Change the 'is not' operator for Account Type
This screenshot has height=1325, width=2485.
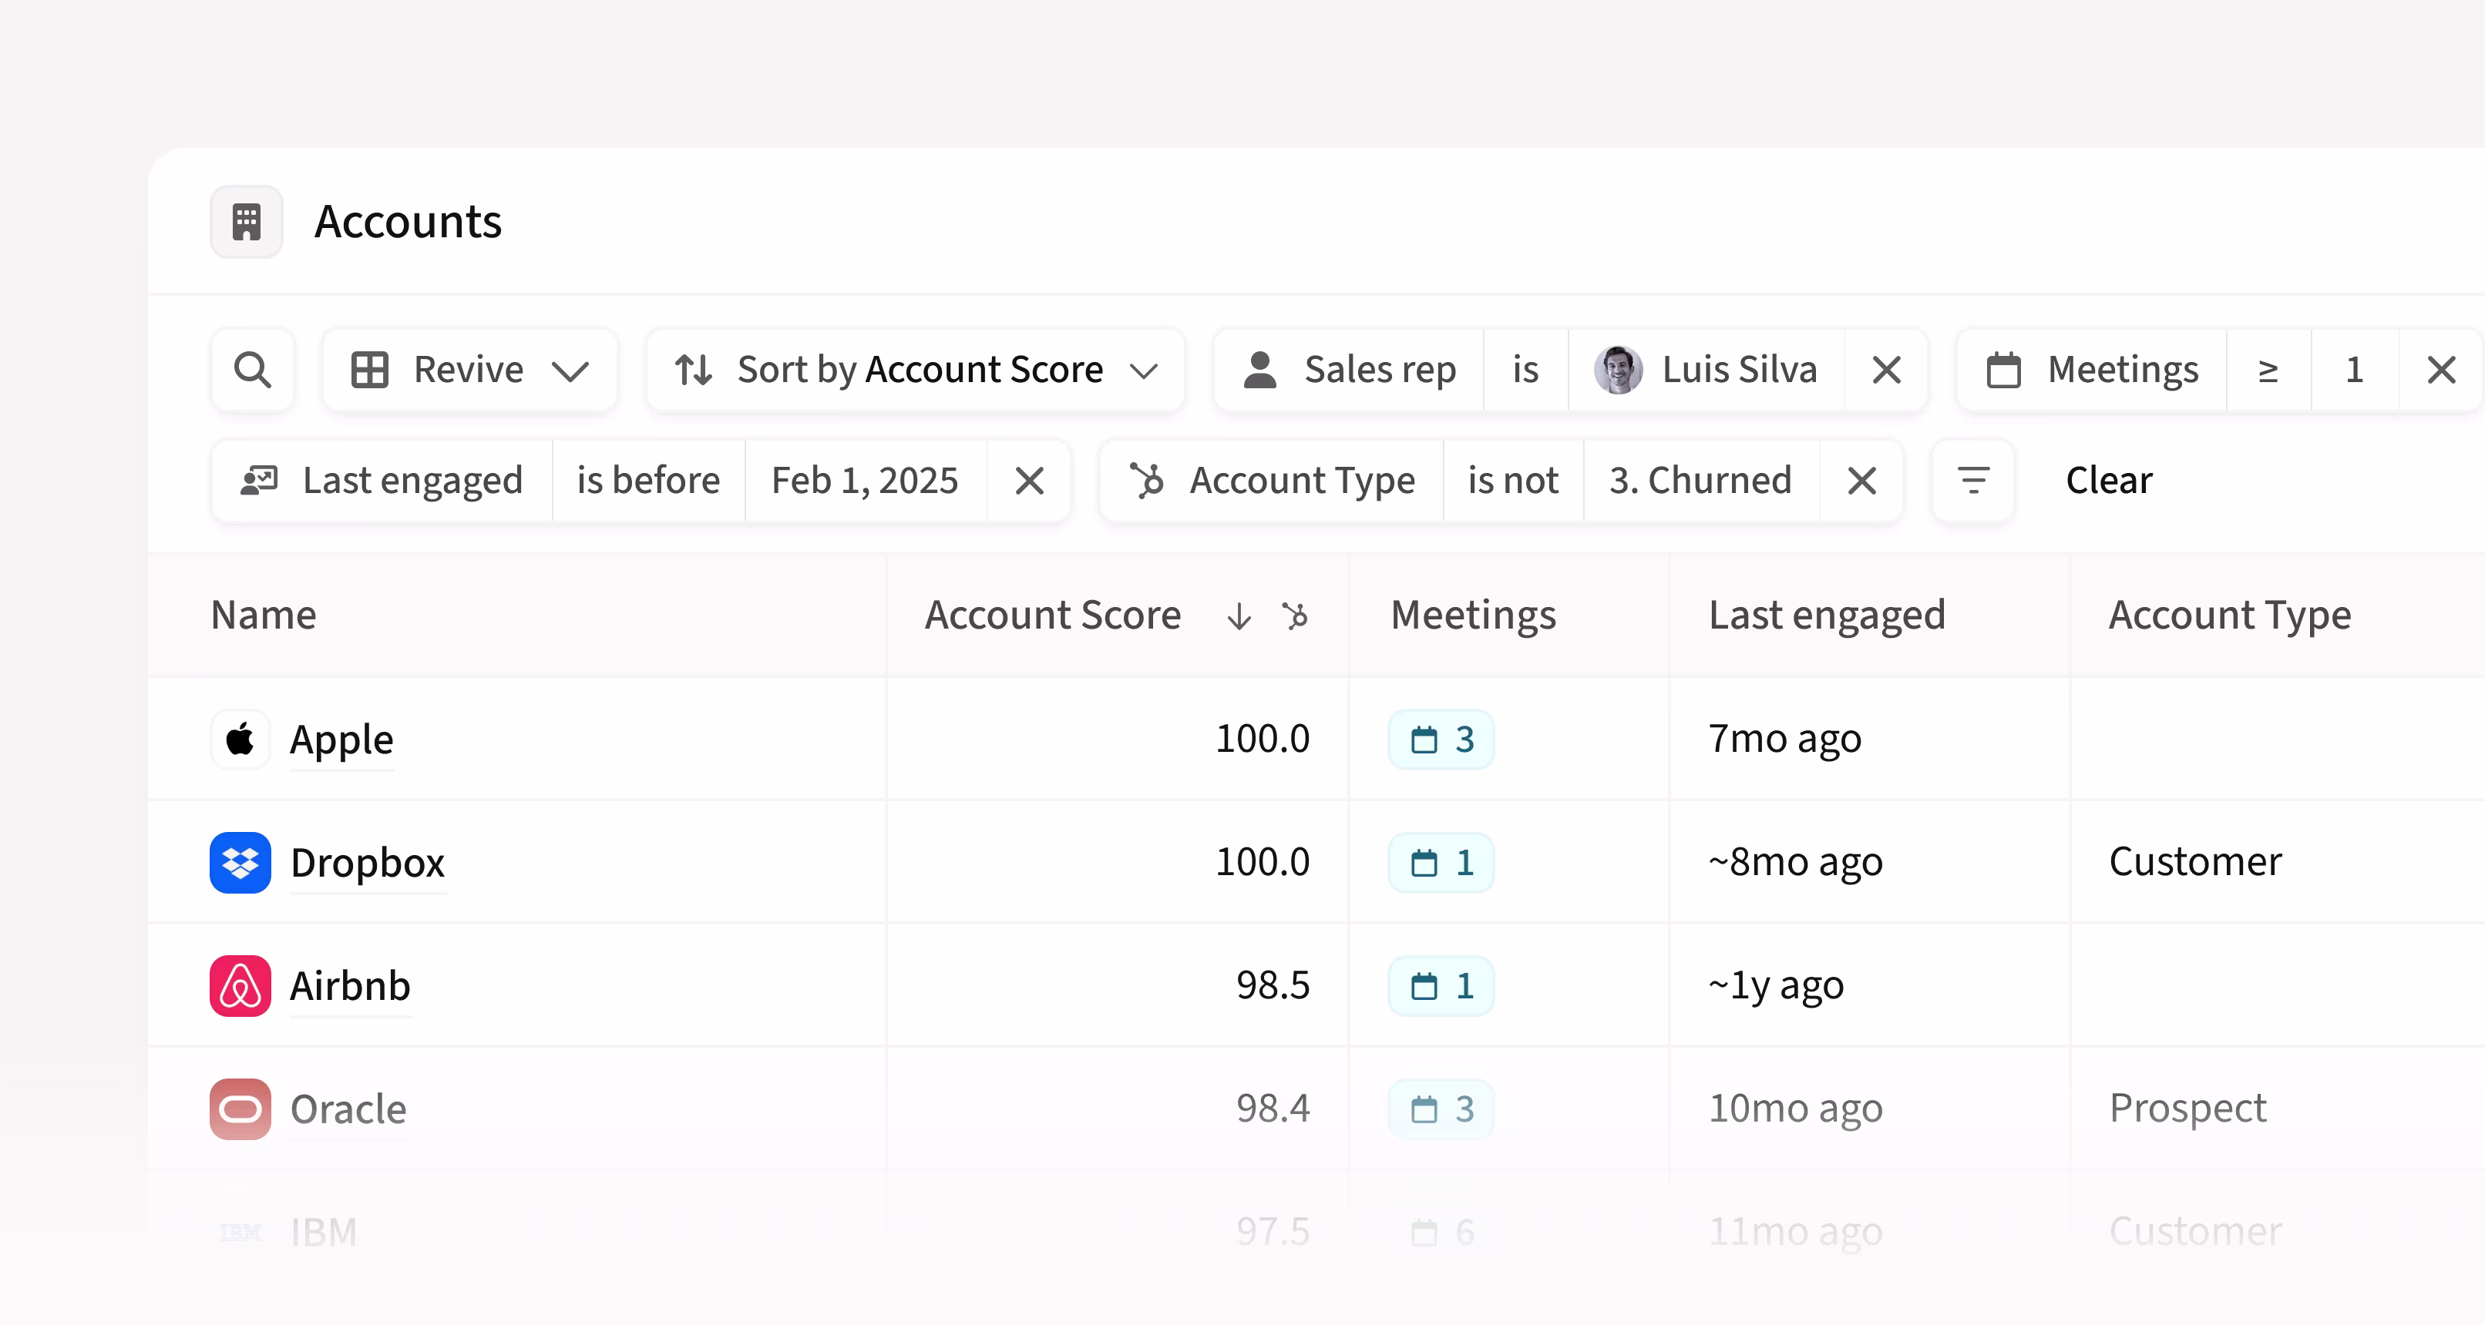click(x=1512, y=480)
